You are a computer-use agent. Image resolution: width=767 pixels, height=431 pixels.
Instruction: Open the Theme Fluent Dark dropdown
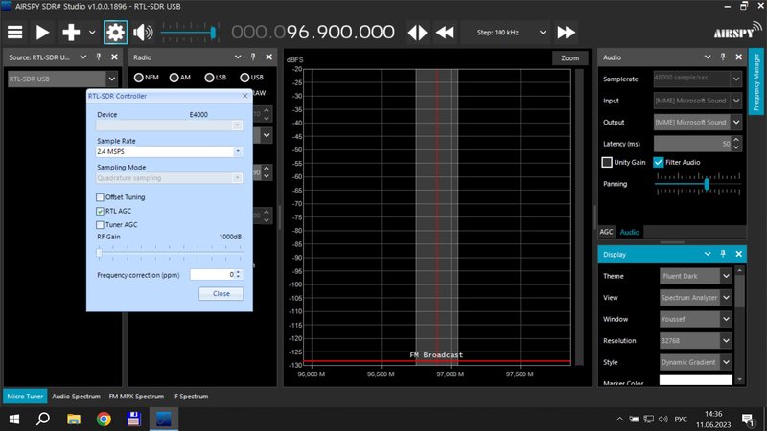click(x=696, y=276)
